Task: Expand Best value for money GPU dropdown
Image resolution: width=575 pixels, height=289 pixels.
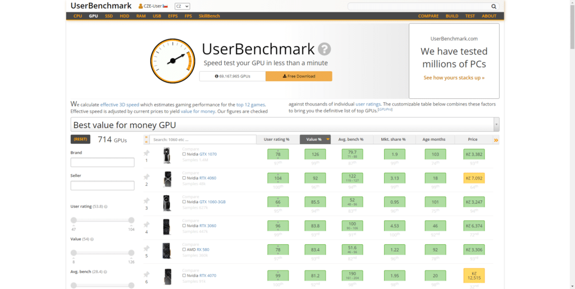Action: click(496, 125)
